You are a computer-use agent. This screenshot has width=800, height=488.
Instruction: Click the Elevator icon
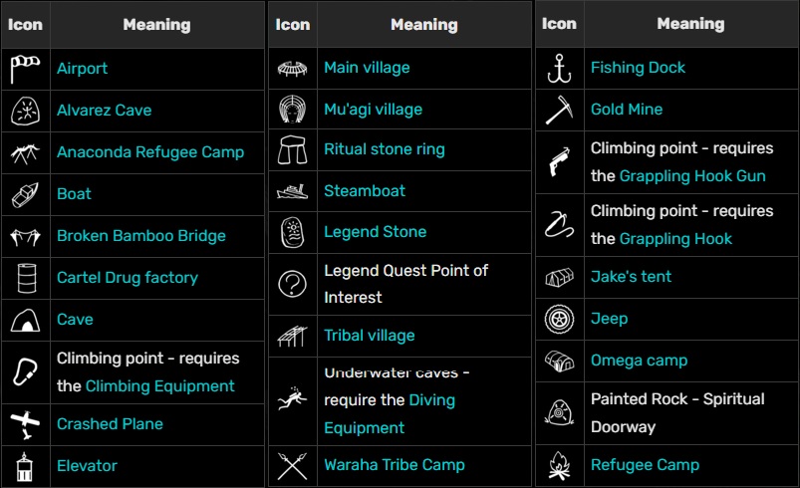(25, 465)
